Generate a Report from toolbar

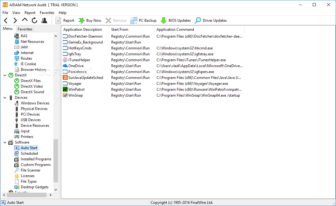[x=65, y=21]
